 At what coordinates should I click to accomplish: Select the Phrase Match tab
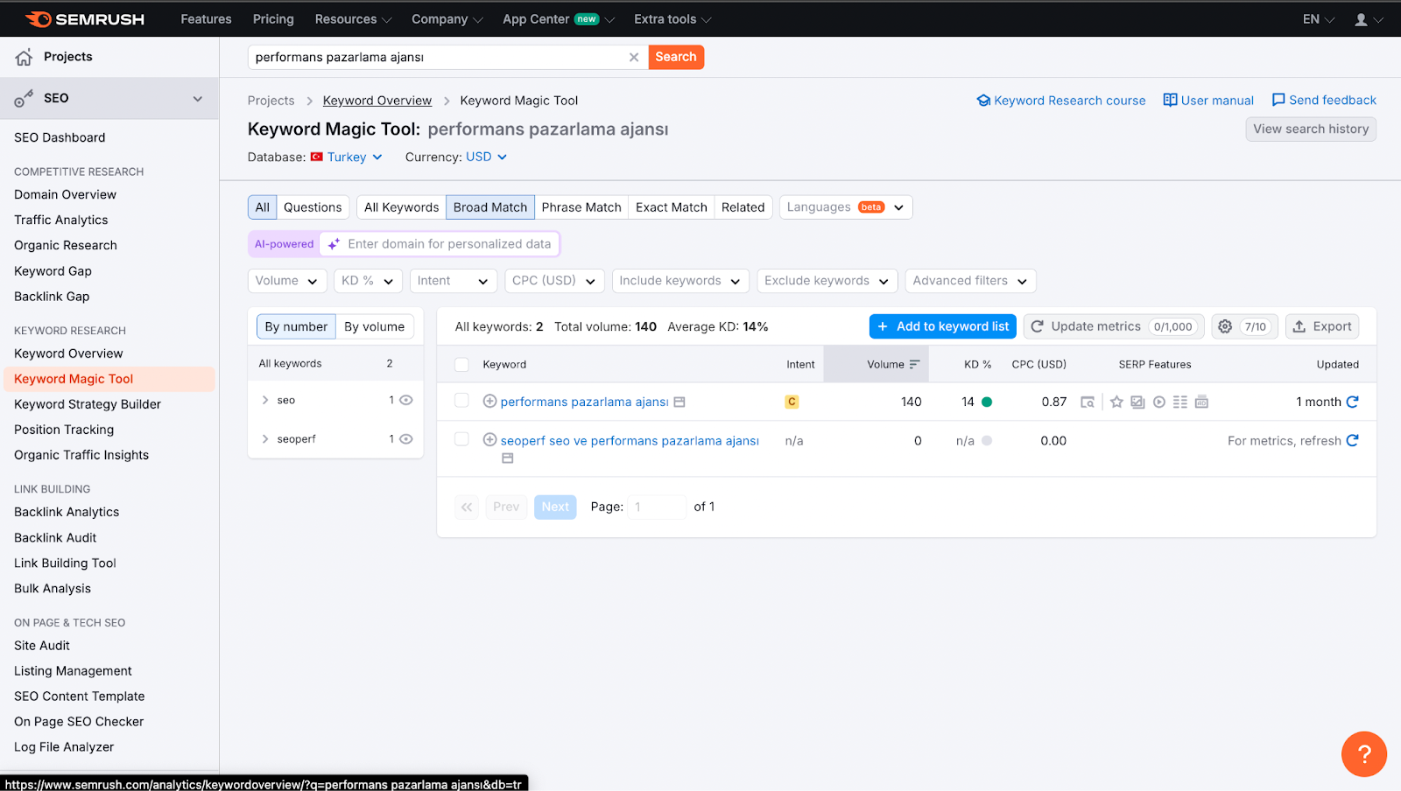tap(581, 207)
